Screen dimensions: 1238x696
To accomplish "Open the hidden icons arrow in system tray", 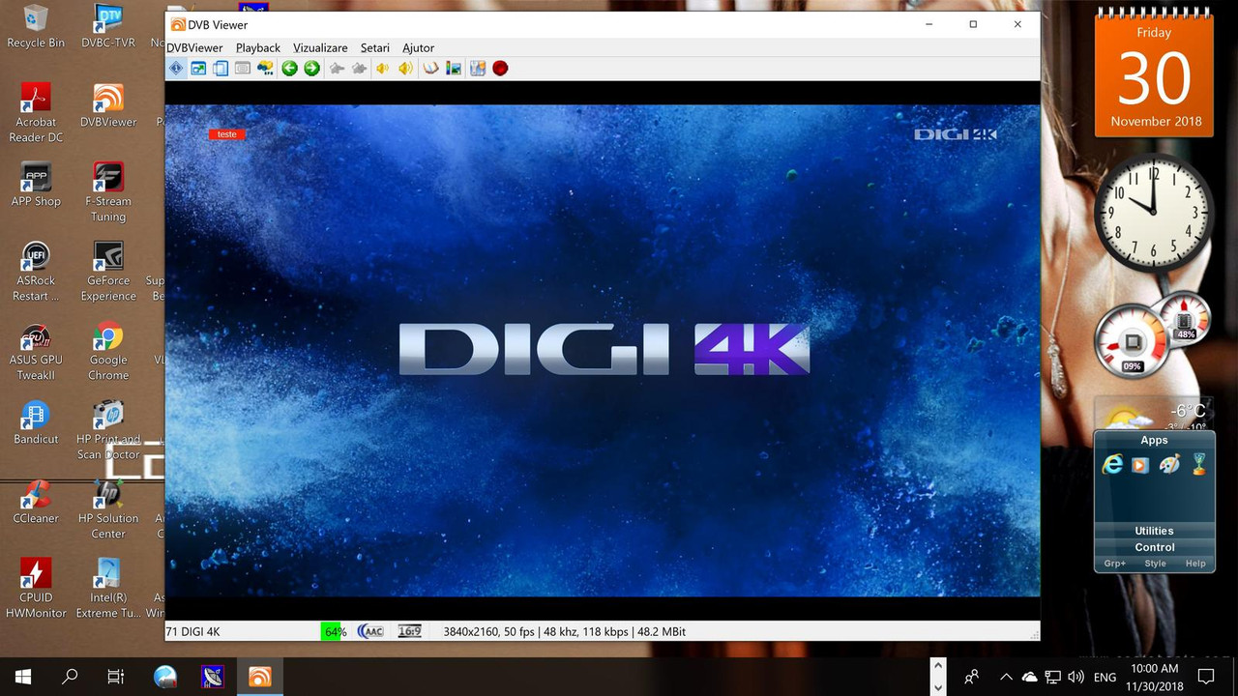I will coord(1006,677).
